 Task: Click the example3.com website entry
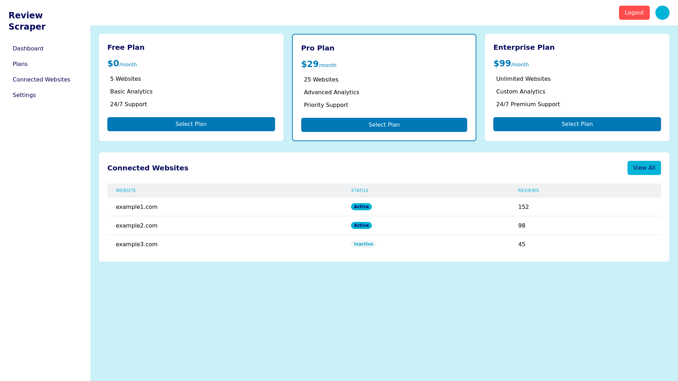click(x=137, y=244)
